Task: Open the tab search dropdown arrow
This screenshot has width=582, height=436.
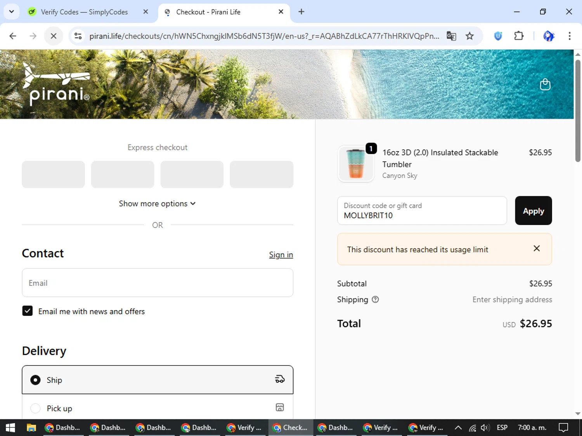Action: [12, 12]
